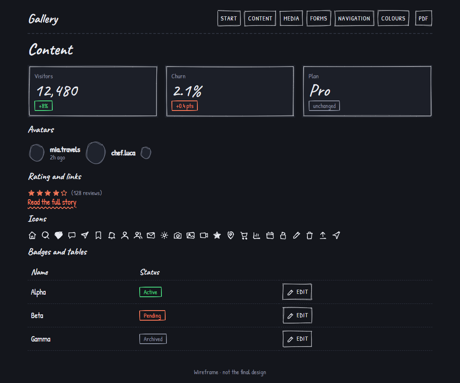
Task: Select the Navigation tab
Action: tap(354, 18)
